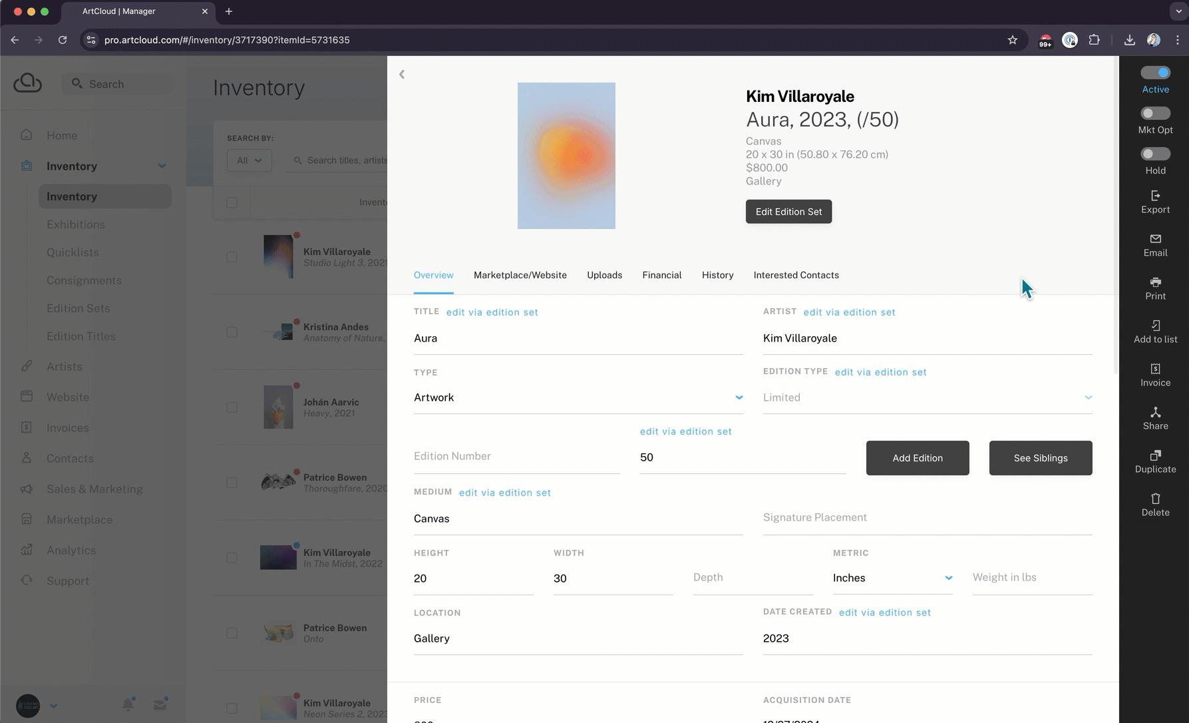Open Edition Sets in sidebar

click(x=79, y=308)
